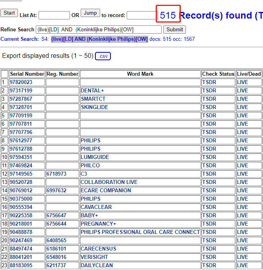Open COLLABORATION LIVE word mark
The width and height of the screenshot is (263, 270).
point(109,182)
